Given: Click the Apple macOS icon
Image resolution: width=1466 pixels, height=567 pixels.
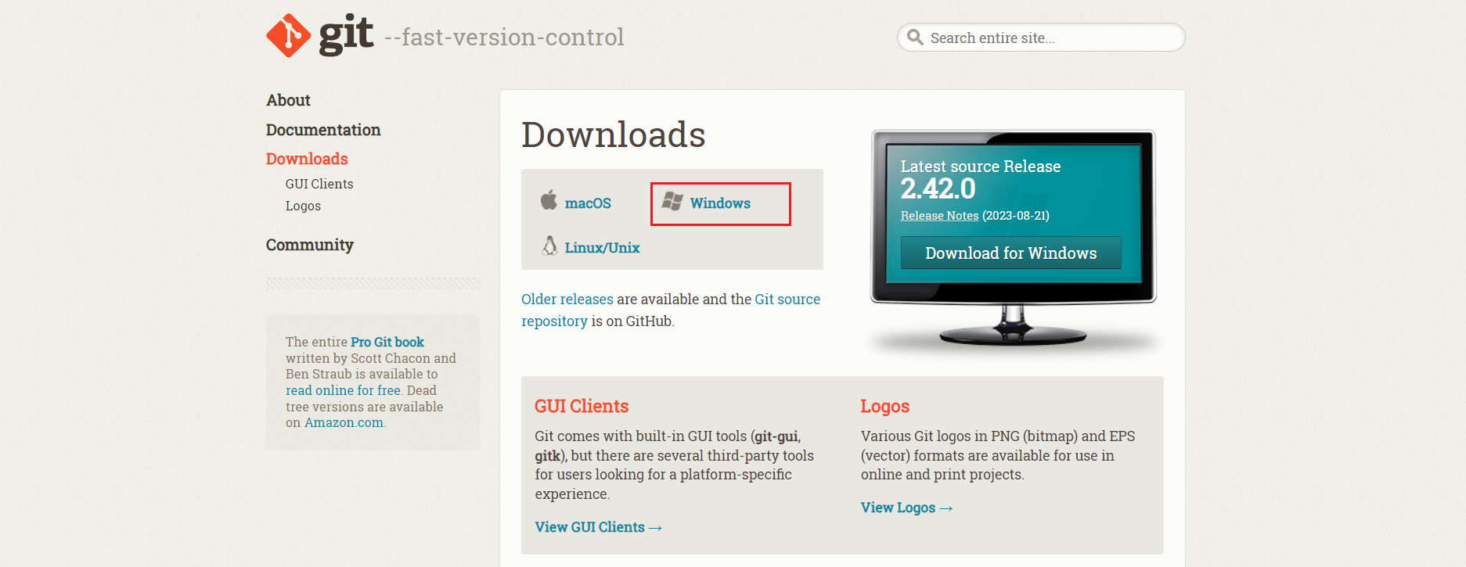Looking at the screenshot, I should point(549,200).
